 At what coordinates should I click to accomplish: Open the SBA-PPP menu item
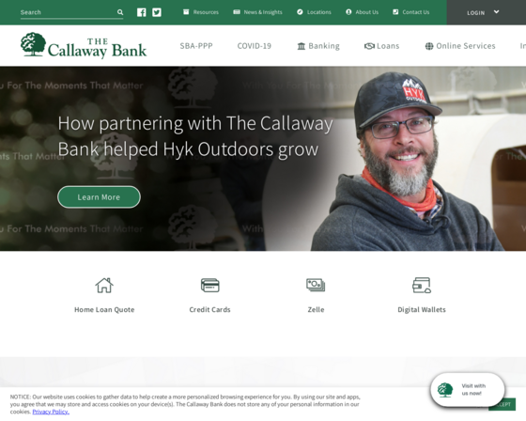(x=196, y=46)
